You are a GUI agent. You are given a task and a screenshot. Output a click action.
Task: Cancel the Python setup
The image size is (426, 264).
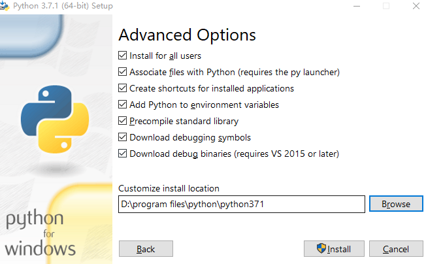coord(396,248)
